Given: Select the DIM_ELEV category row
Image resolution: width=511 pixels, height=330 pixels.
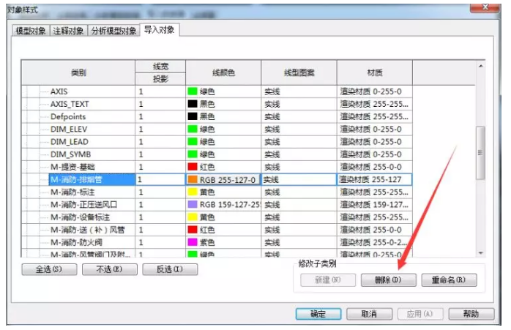Looking at the screenshot, I should (69, 129).
